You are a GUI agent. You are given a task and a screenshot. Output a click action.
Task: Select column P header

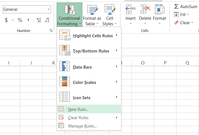(165, 63)
